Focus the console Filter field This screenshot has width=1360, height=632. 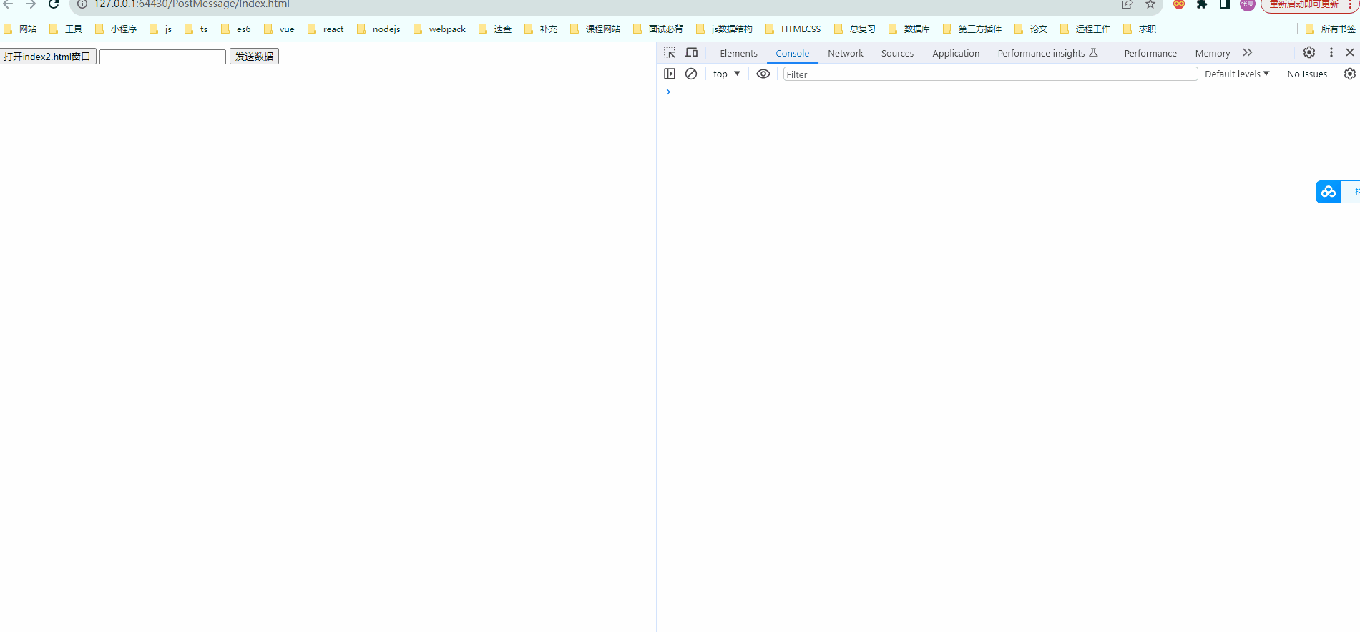tap(990, 74)
